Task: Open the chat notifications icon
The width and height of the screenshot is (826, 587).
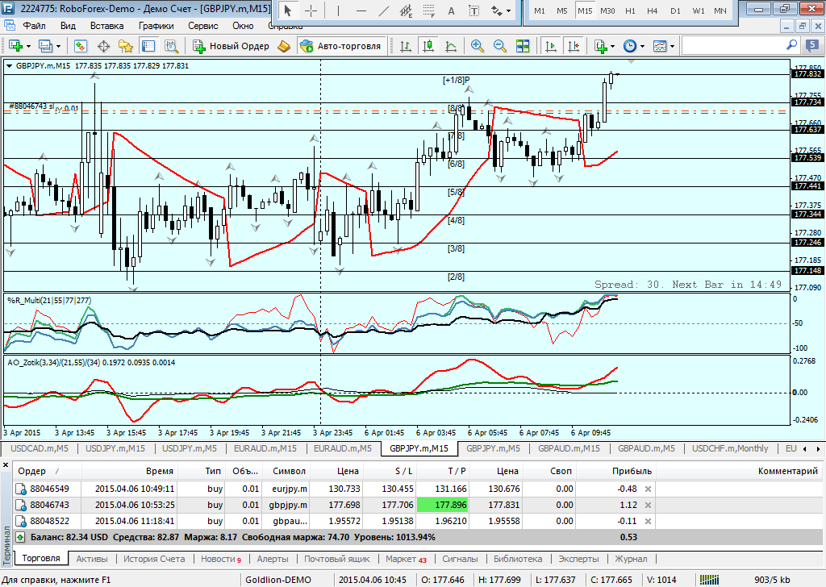Action: (x=812, y=46)
